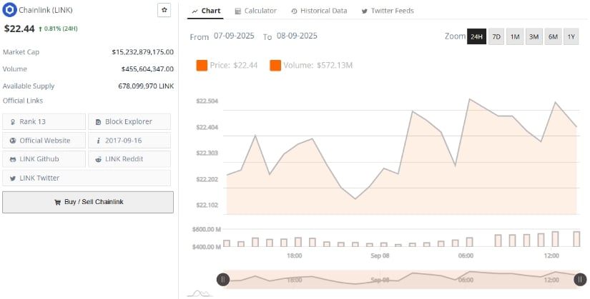Open the LINK Reddit link
Screen dimensions: 590x299
pyautogui.click(x=129, y=159)
